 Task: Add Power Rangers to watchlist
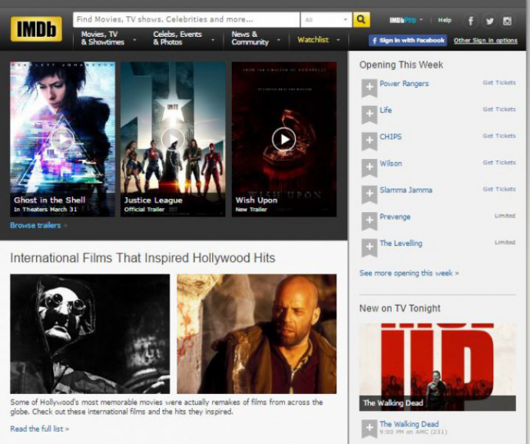click(369, 88)
